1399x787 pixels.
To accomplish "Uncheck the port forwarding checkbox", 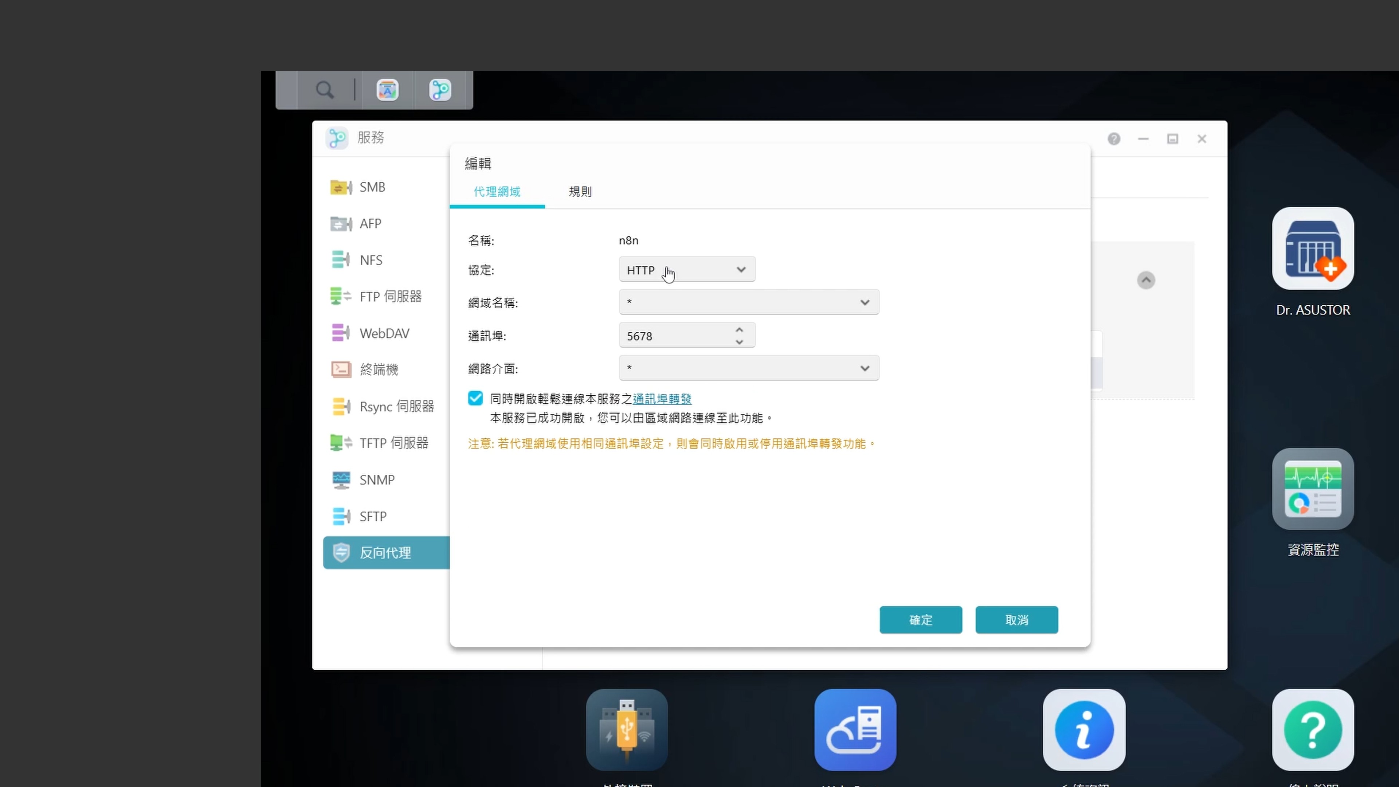I will pyautogui.click(x=475, y=398).
